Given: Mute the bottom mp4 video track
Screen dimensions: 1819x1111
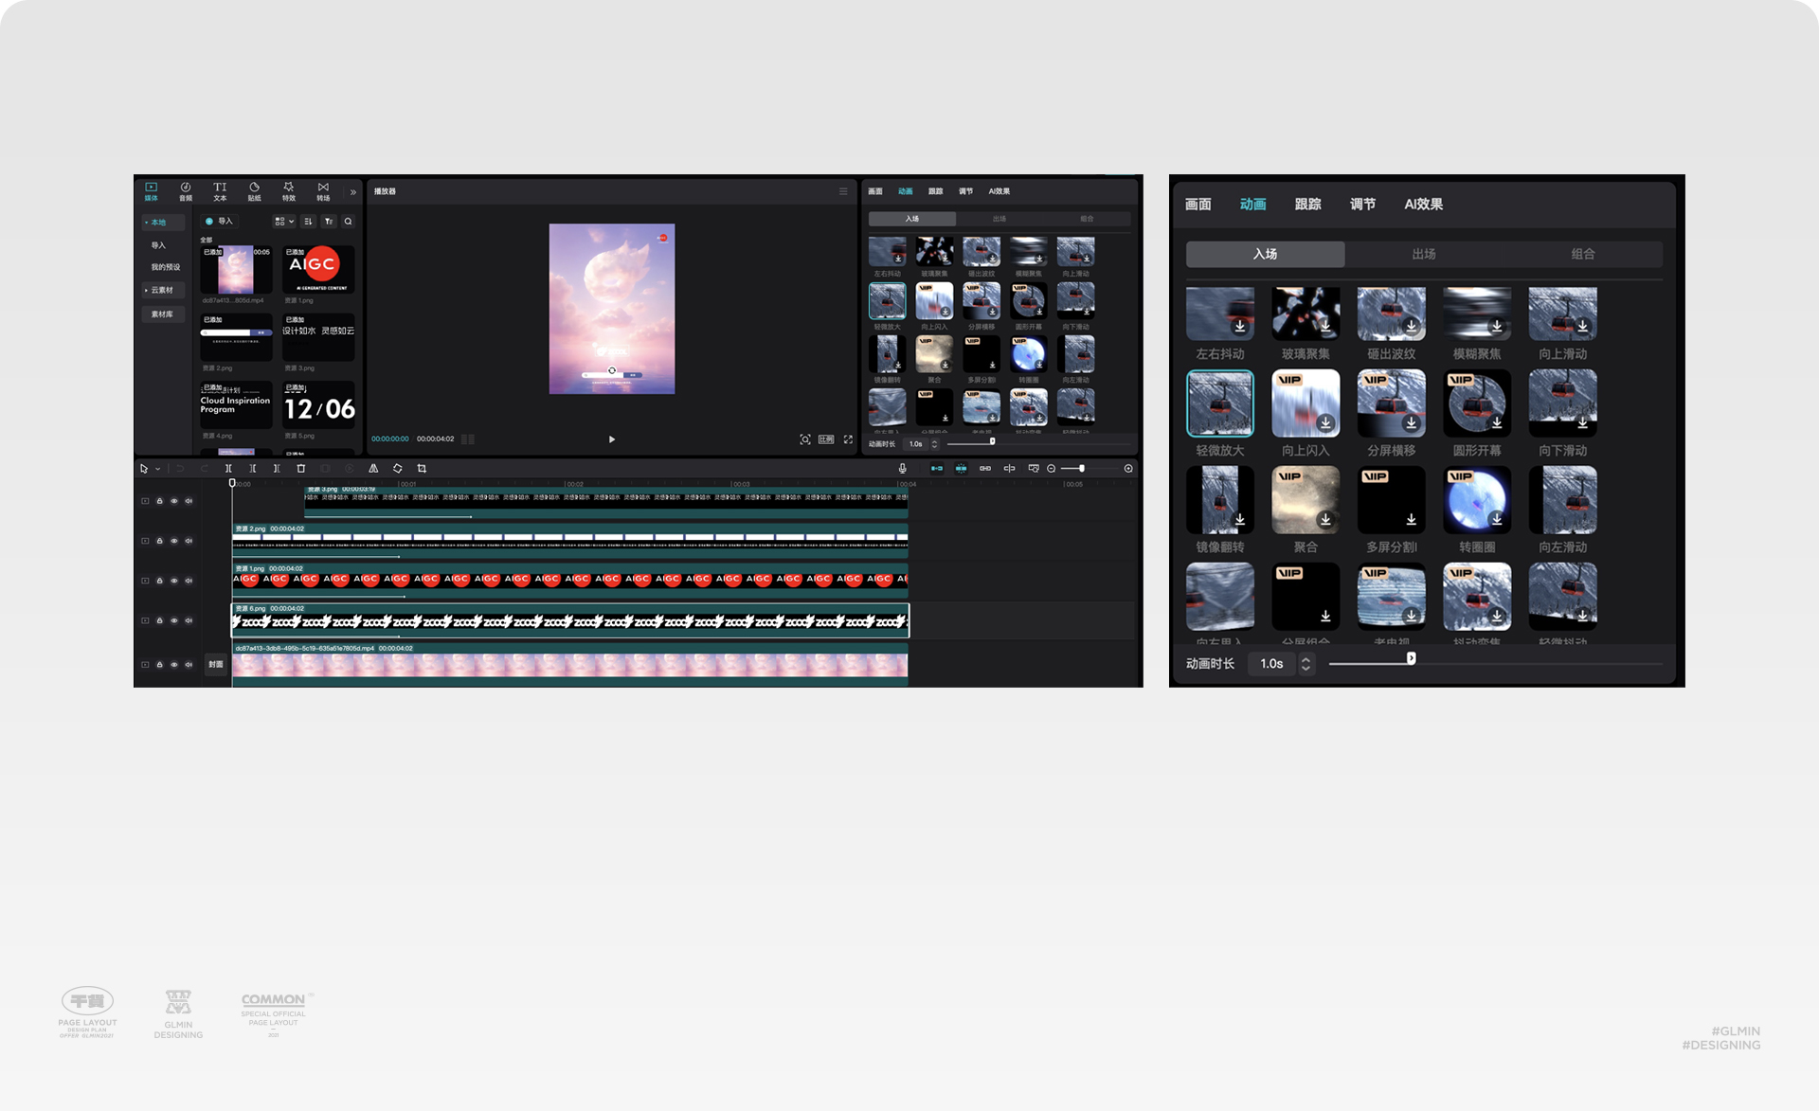Looking at the screenshot, I should point(189,665).
